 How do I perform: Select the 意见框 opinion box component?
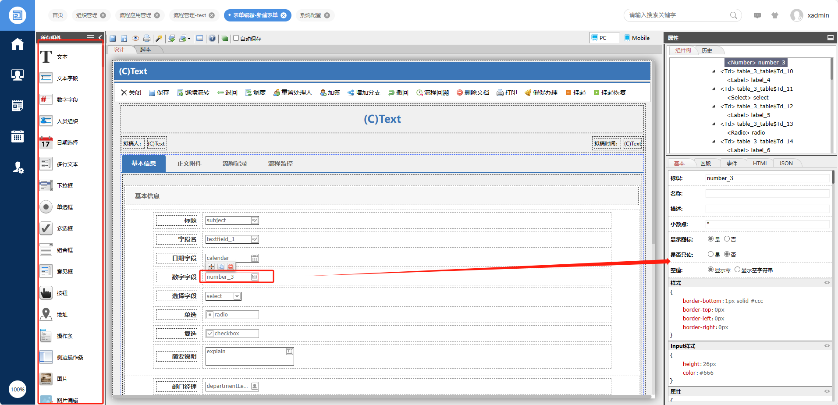click(46, 271)
